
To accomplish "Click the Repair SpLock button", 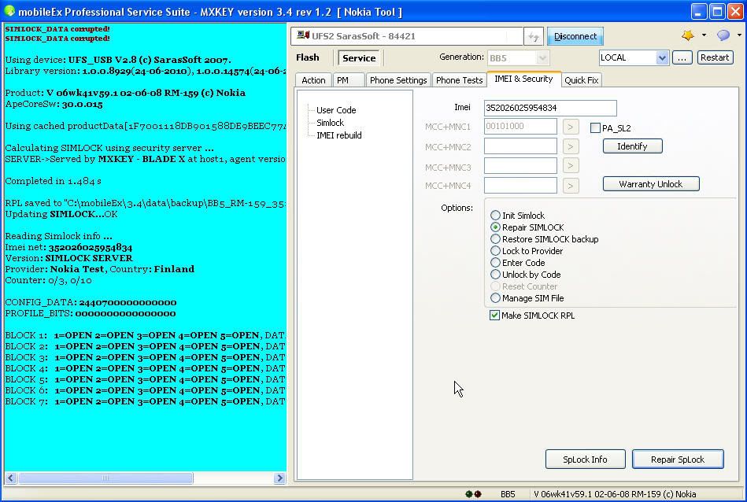I will pos(678,460).
